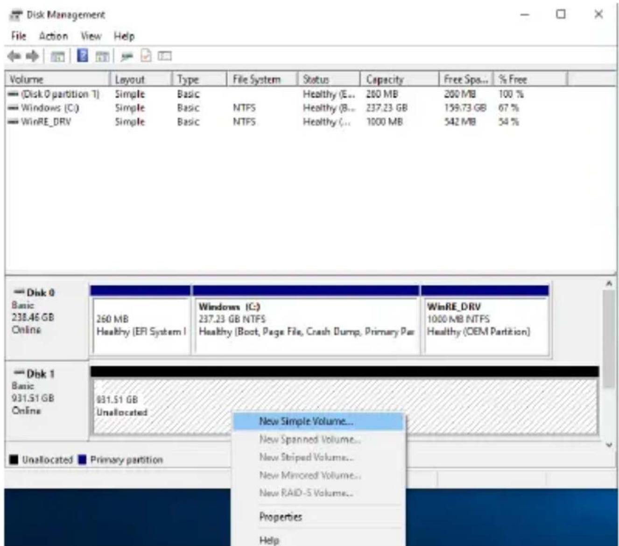Click the Disk 1 drive icon
This screenshot has height=546, width=619.
(x=19, y=373)
